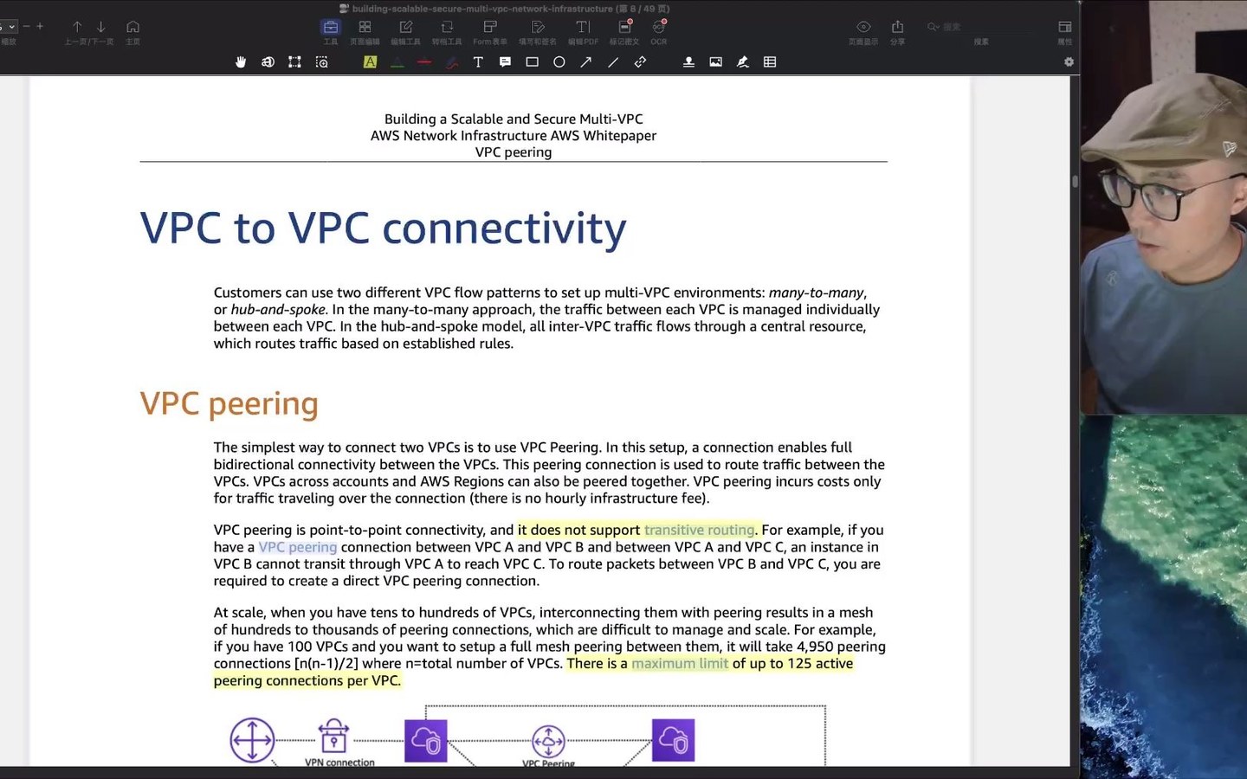Select the text box T tool
Viewport: 1247px width, 779px height.
click(478, 62)
